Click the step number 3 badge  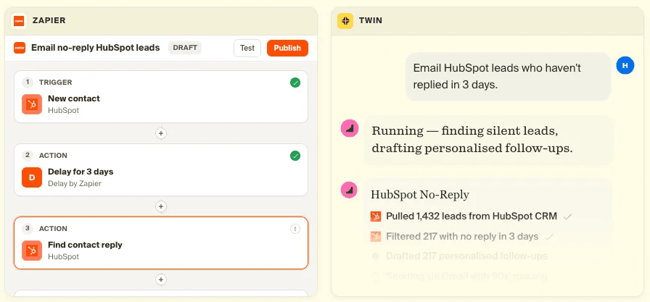pyautogui.click(x=28, y=228)
